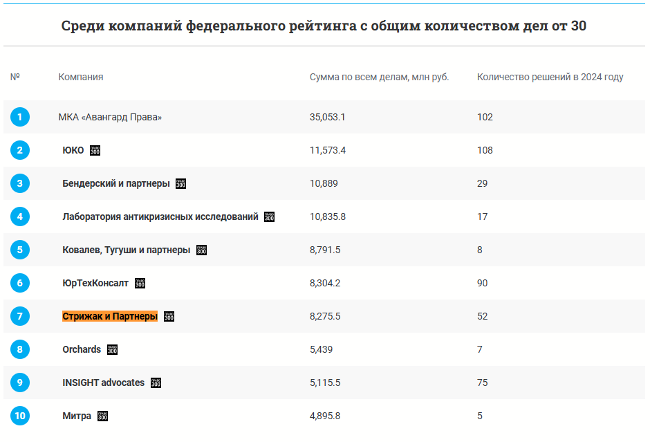Click the Право 300 badge next to ЮКО
The height and width of the screenshot is (442, 650).
tap(95, 150)
